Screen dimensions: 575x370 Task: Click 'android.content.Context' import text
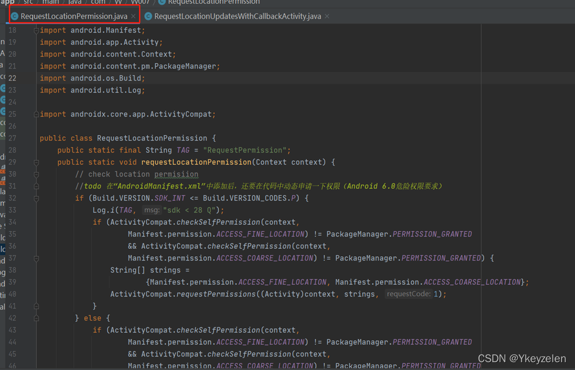[x=121, y=54]
